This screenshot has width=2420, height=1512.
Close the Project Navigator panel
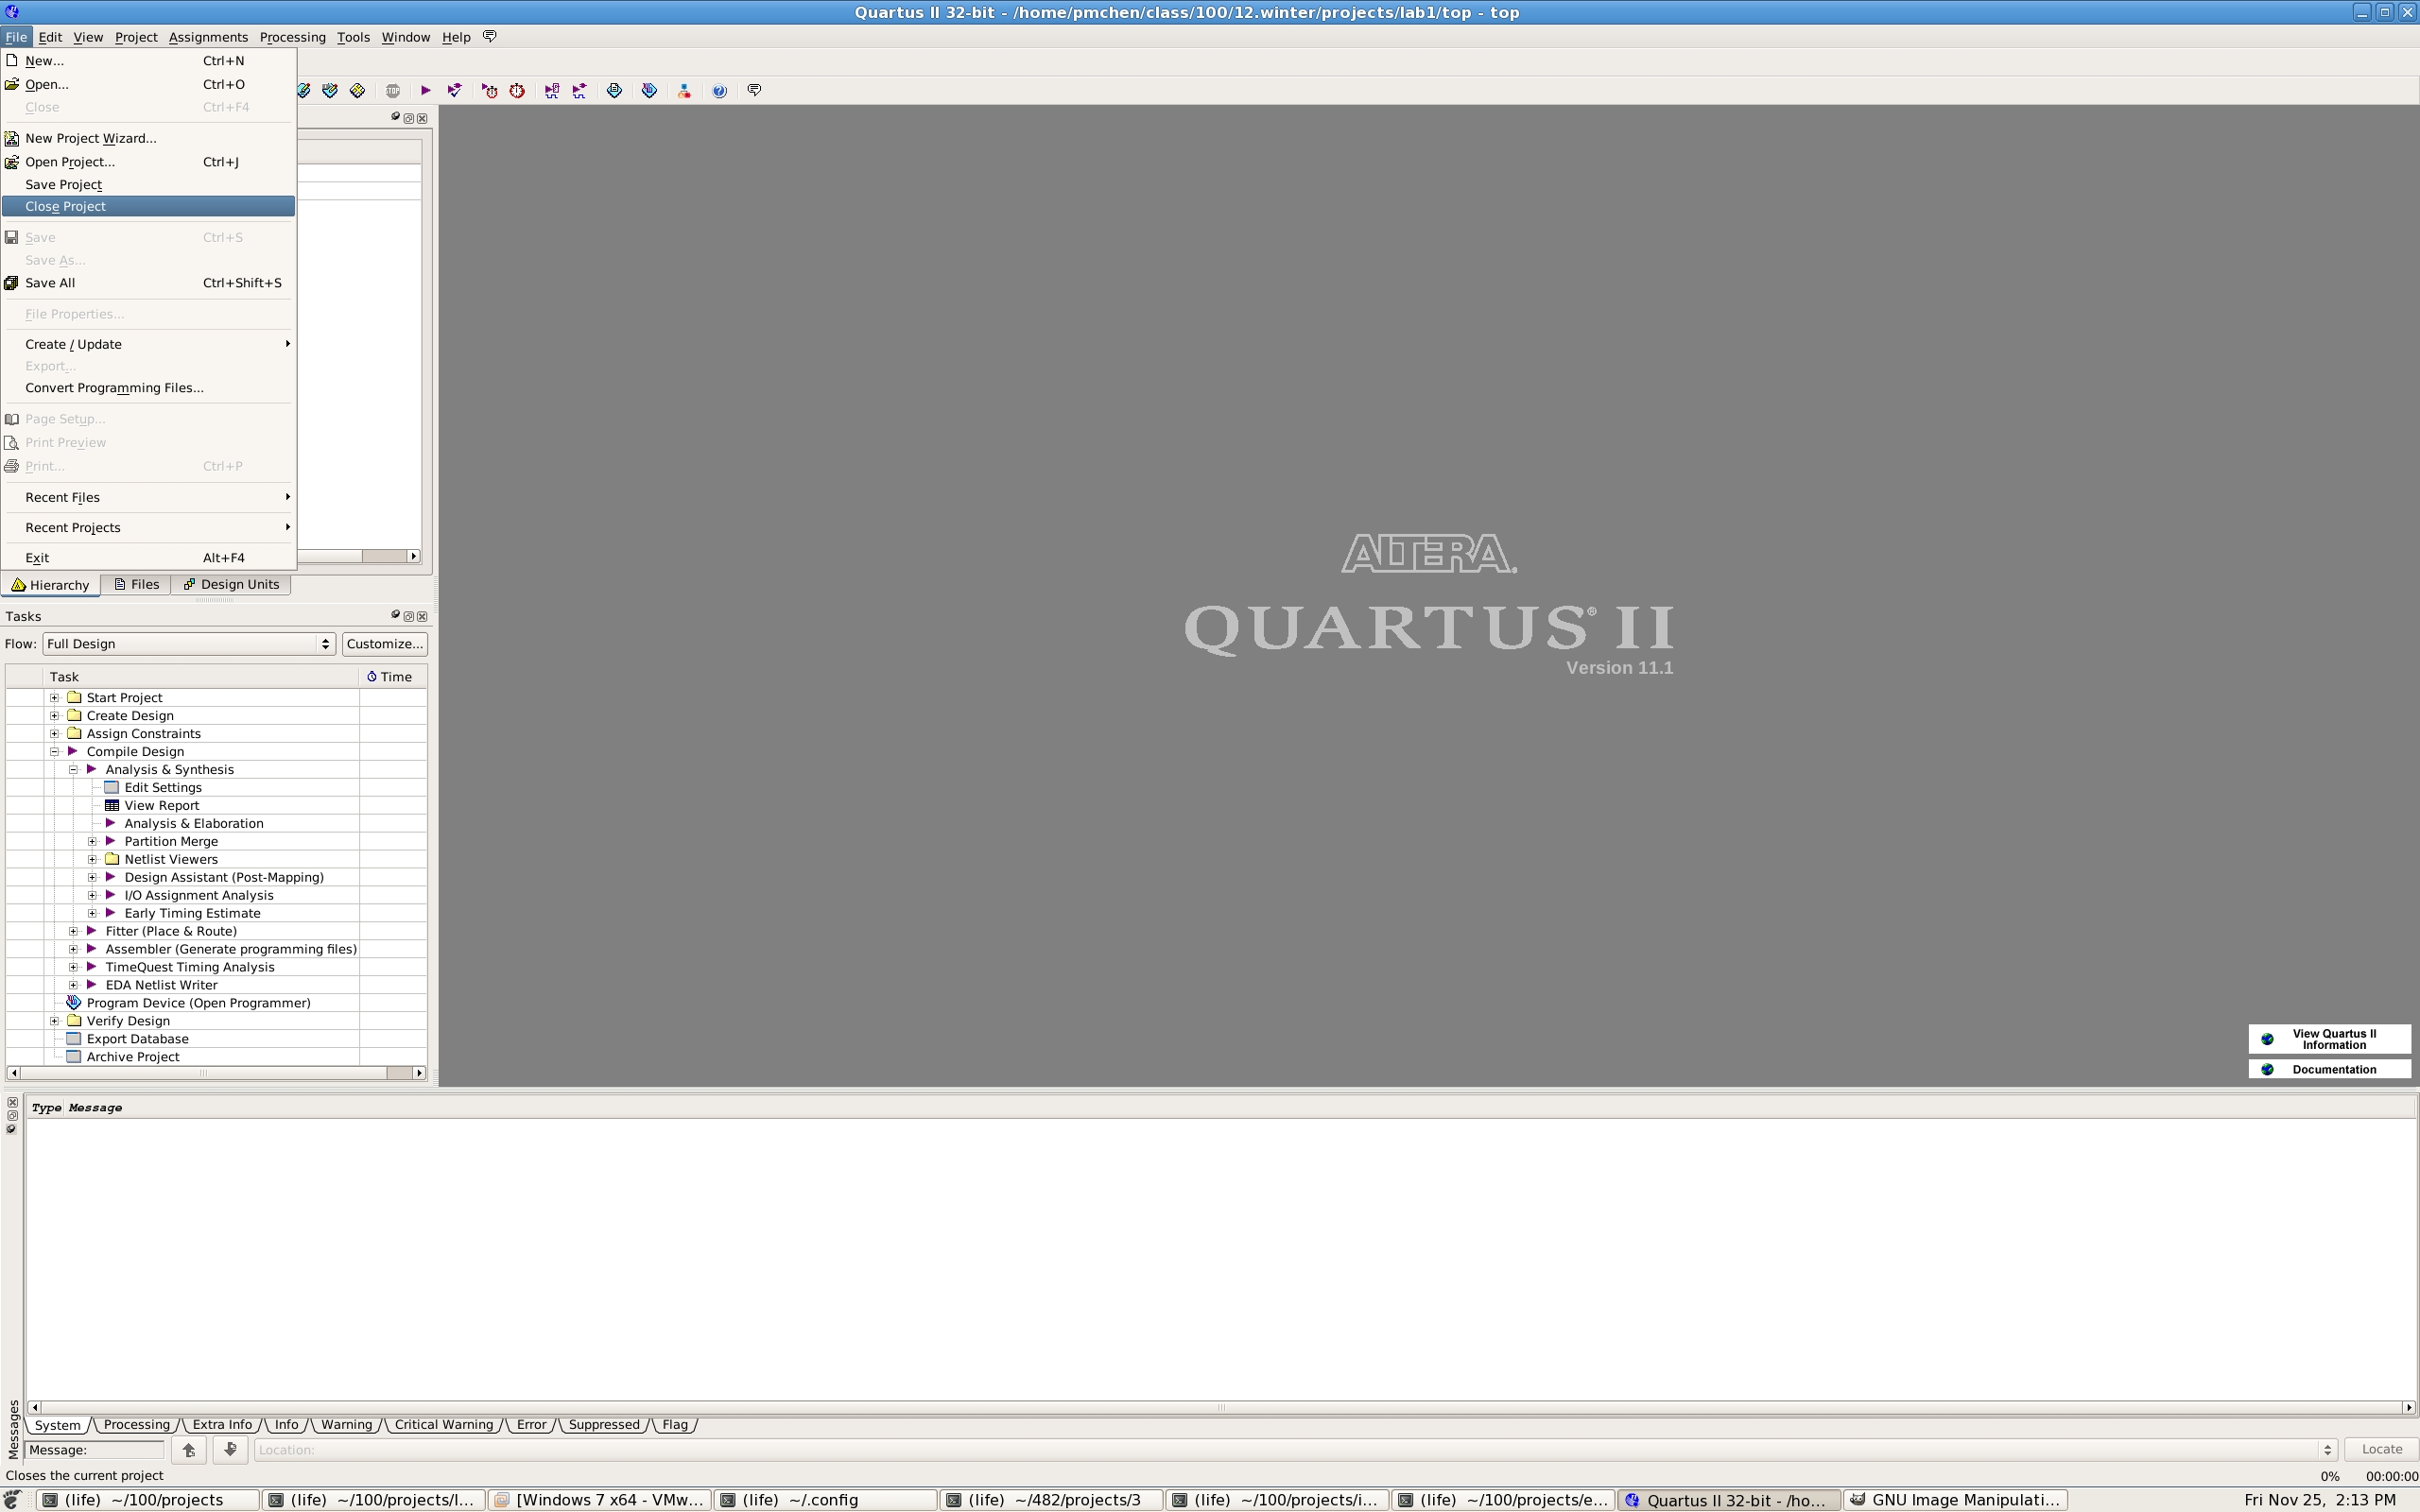click(x=422, y=118)
